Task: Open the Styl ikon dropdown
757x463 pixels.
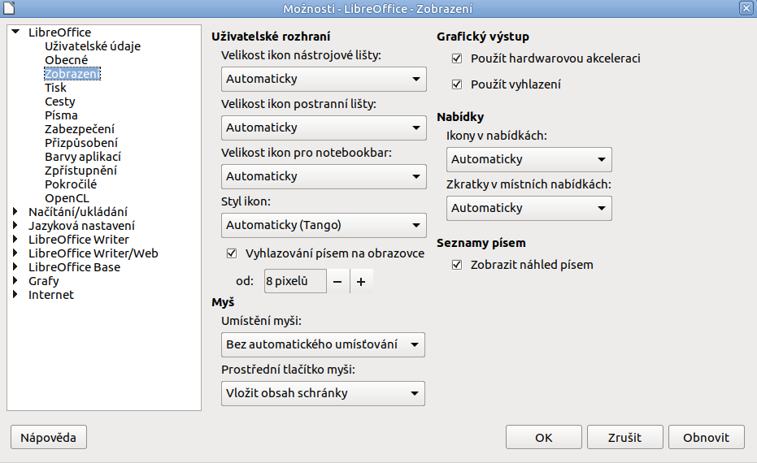Action: tap(323, 225)
